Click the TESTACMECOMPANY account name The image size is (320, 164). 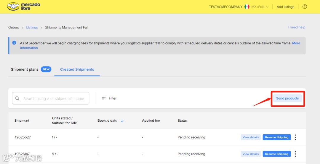(226, 7)
